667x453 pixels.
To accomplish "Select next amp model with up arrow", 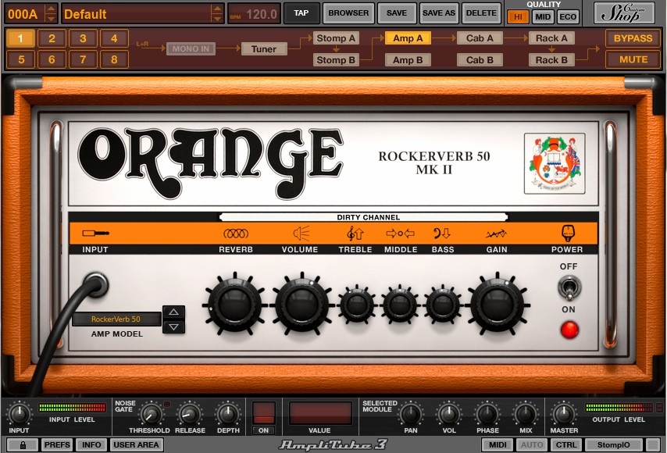I will (173, 312).
